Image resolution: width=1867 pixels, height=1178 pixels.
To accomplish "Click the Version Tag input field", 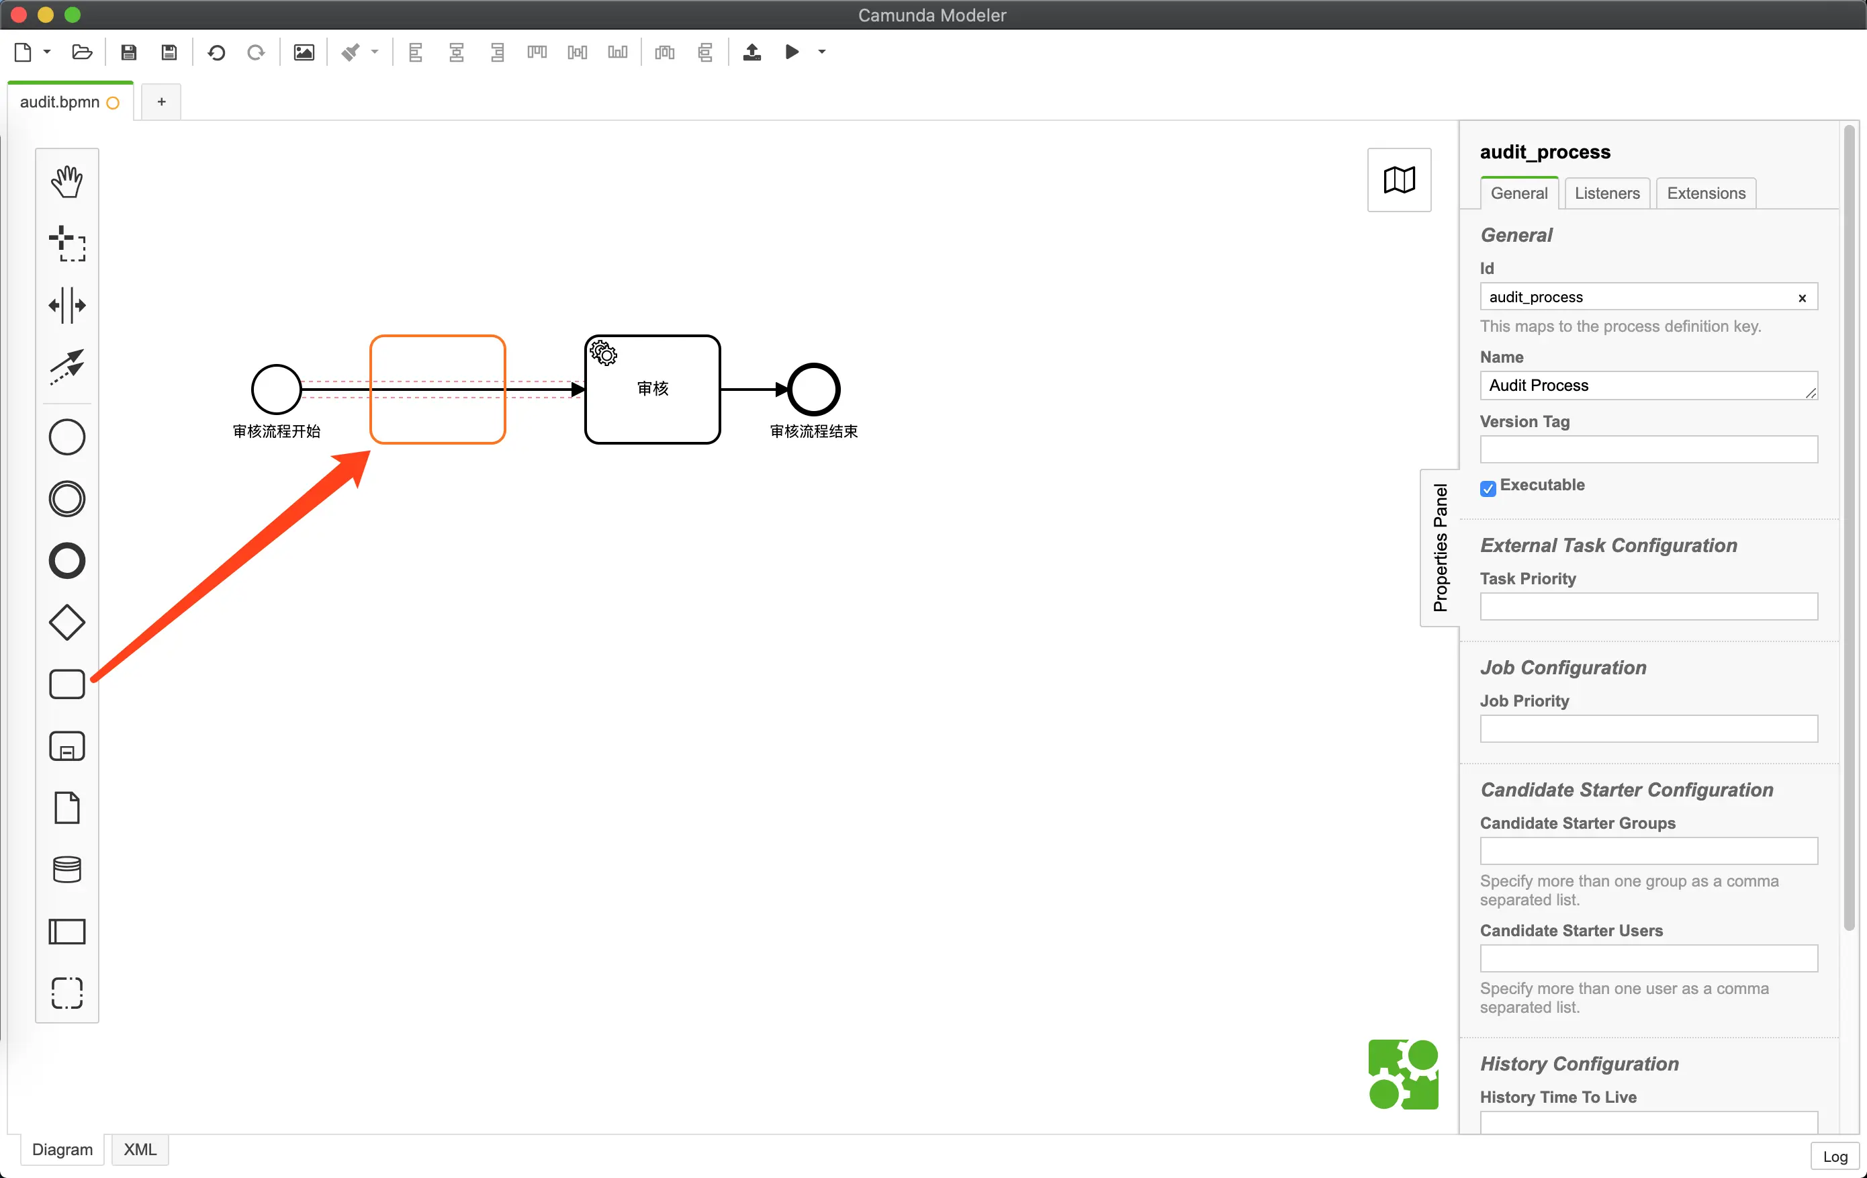I will [1648, 450].
